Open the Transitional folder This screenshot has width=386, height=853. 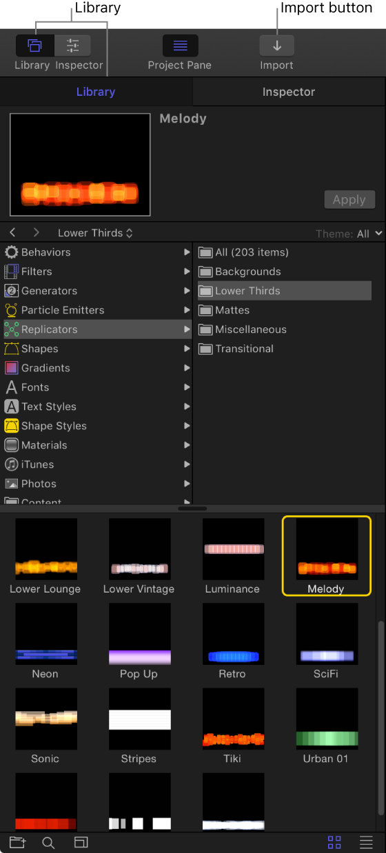click(285, 349)
